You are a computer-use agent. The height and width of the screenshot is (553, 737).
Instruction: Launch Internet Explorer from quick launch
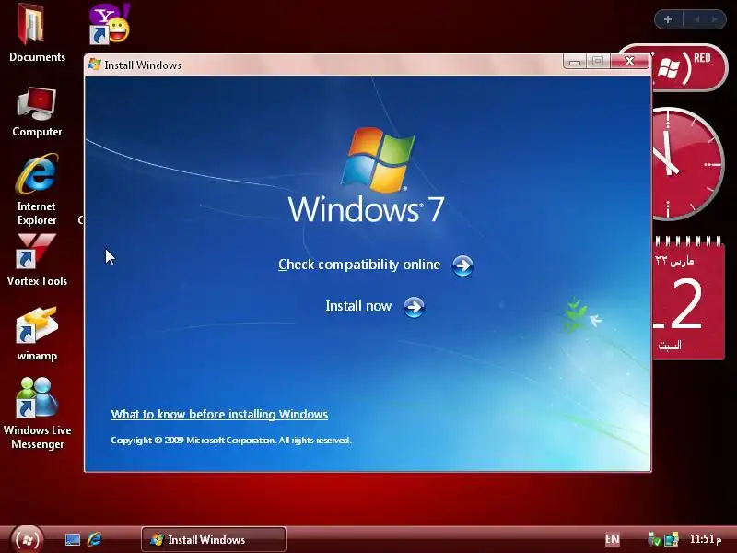95,539
